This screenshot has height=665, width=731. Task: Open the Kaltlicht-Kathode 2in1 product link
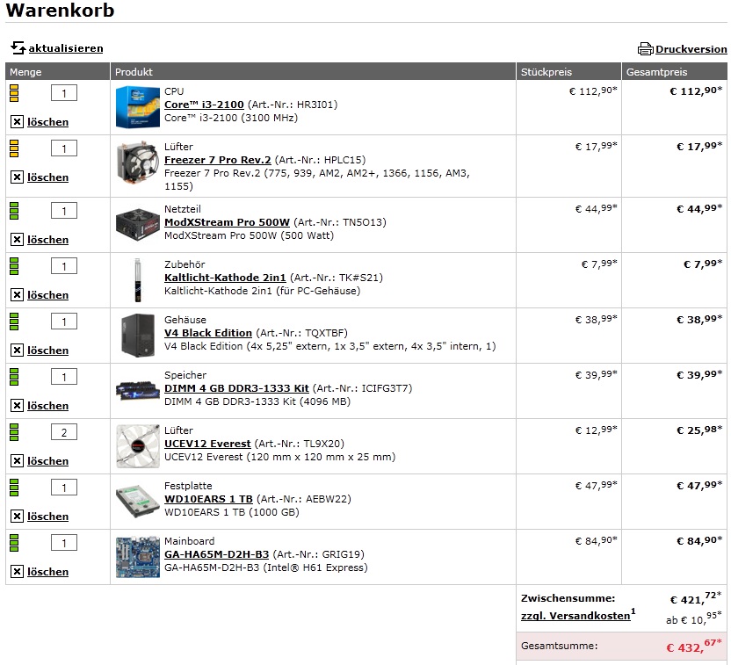(x=225, y=278)
